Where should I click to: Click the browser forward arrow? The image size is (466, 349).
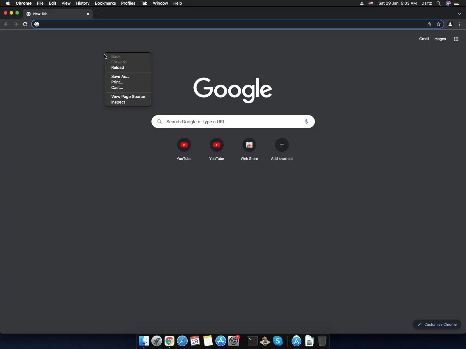tap(16, 24)
